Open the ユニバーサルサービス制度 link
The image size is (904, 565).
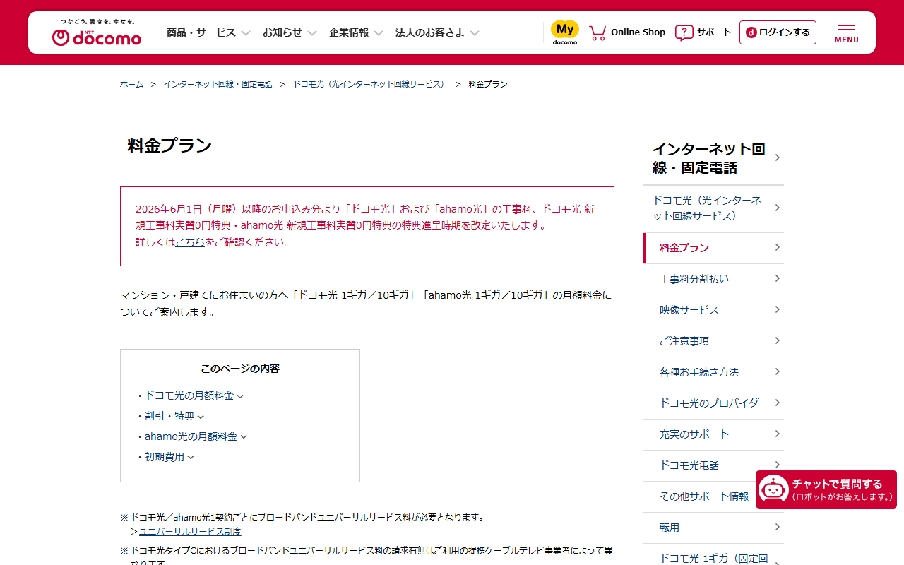point(190,531)
